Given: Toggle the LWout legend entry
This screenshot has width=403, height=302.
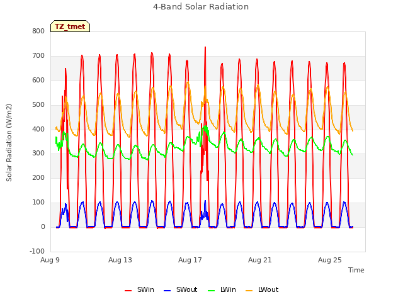Looking at the screenshot, I should point(262,289).
